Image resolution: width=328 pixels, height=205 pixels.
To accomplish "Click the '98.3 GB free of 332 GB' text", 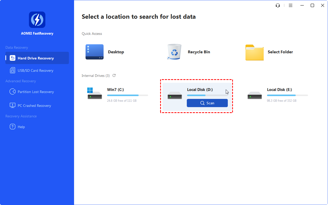I will pos(282,101).
